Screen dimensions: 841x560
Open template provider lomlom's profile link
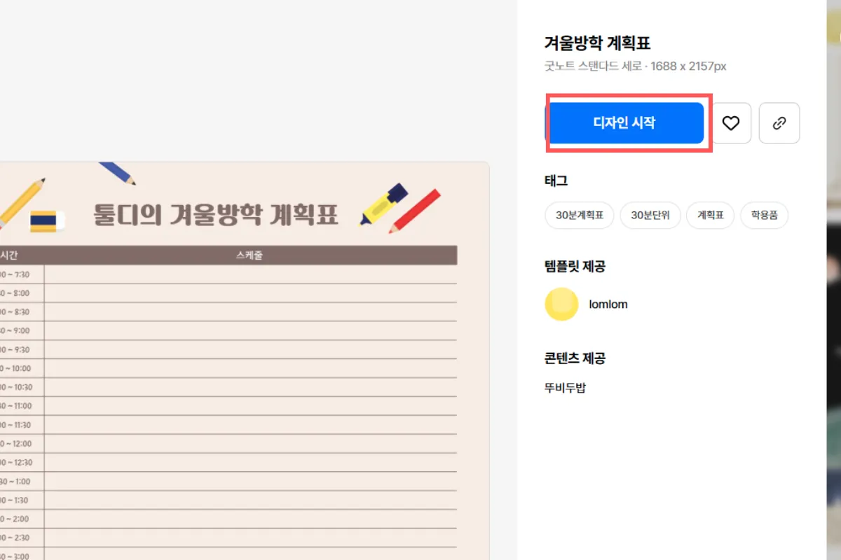[608, 304]
